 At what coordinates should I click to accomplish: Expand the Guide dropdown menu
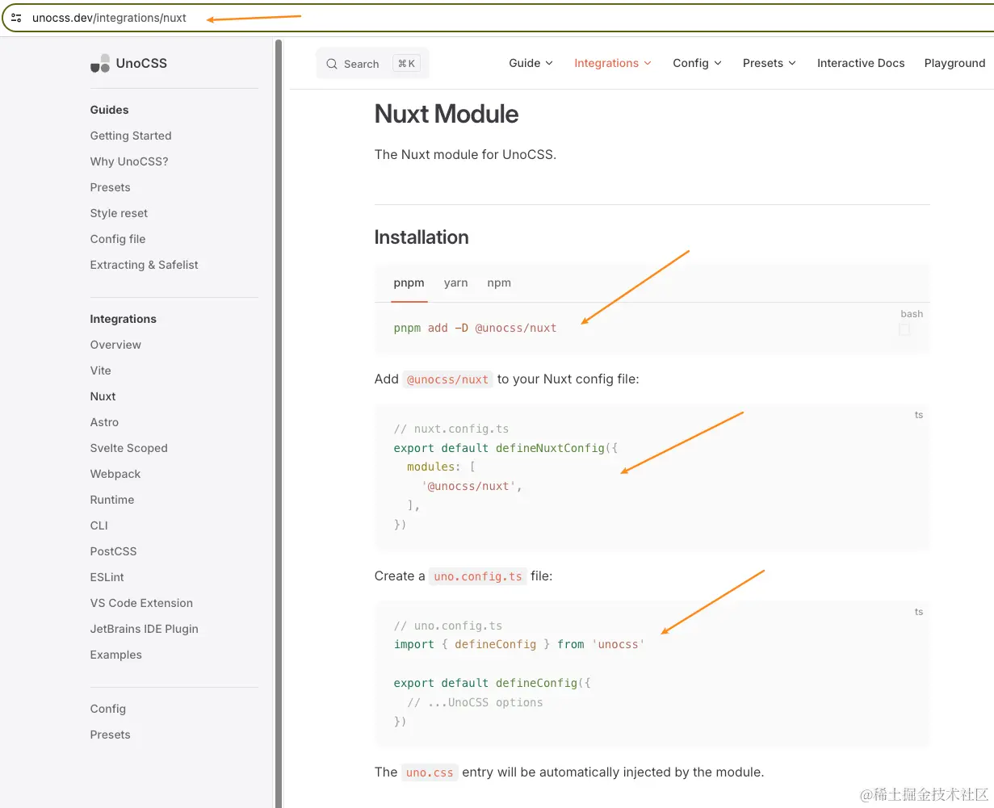531,63
